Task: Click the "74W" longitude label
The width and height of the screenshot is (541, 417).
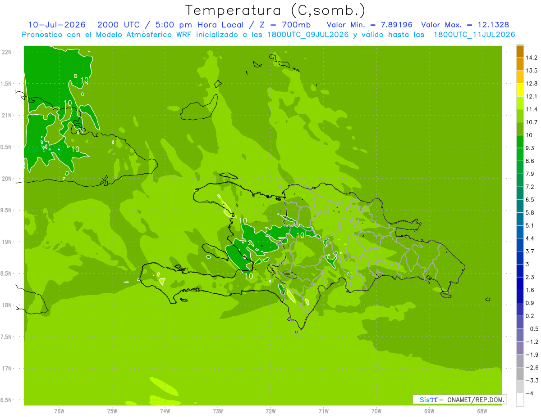Action: point(165,411)
